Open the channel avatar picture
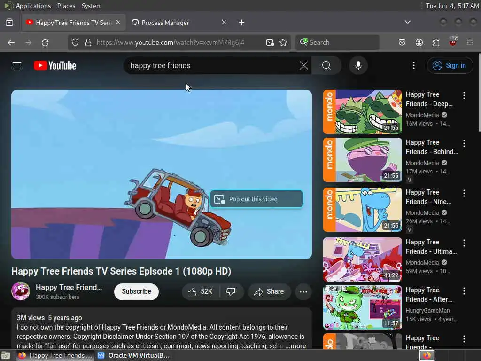 tap(21, 291)
